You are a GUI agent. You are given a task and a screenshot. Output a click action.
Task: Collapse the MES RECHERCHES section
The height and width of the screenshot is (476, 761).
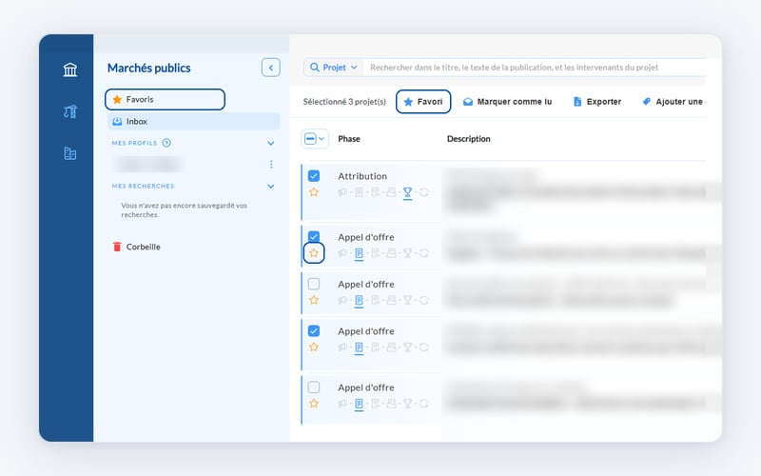point(271,186)
